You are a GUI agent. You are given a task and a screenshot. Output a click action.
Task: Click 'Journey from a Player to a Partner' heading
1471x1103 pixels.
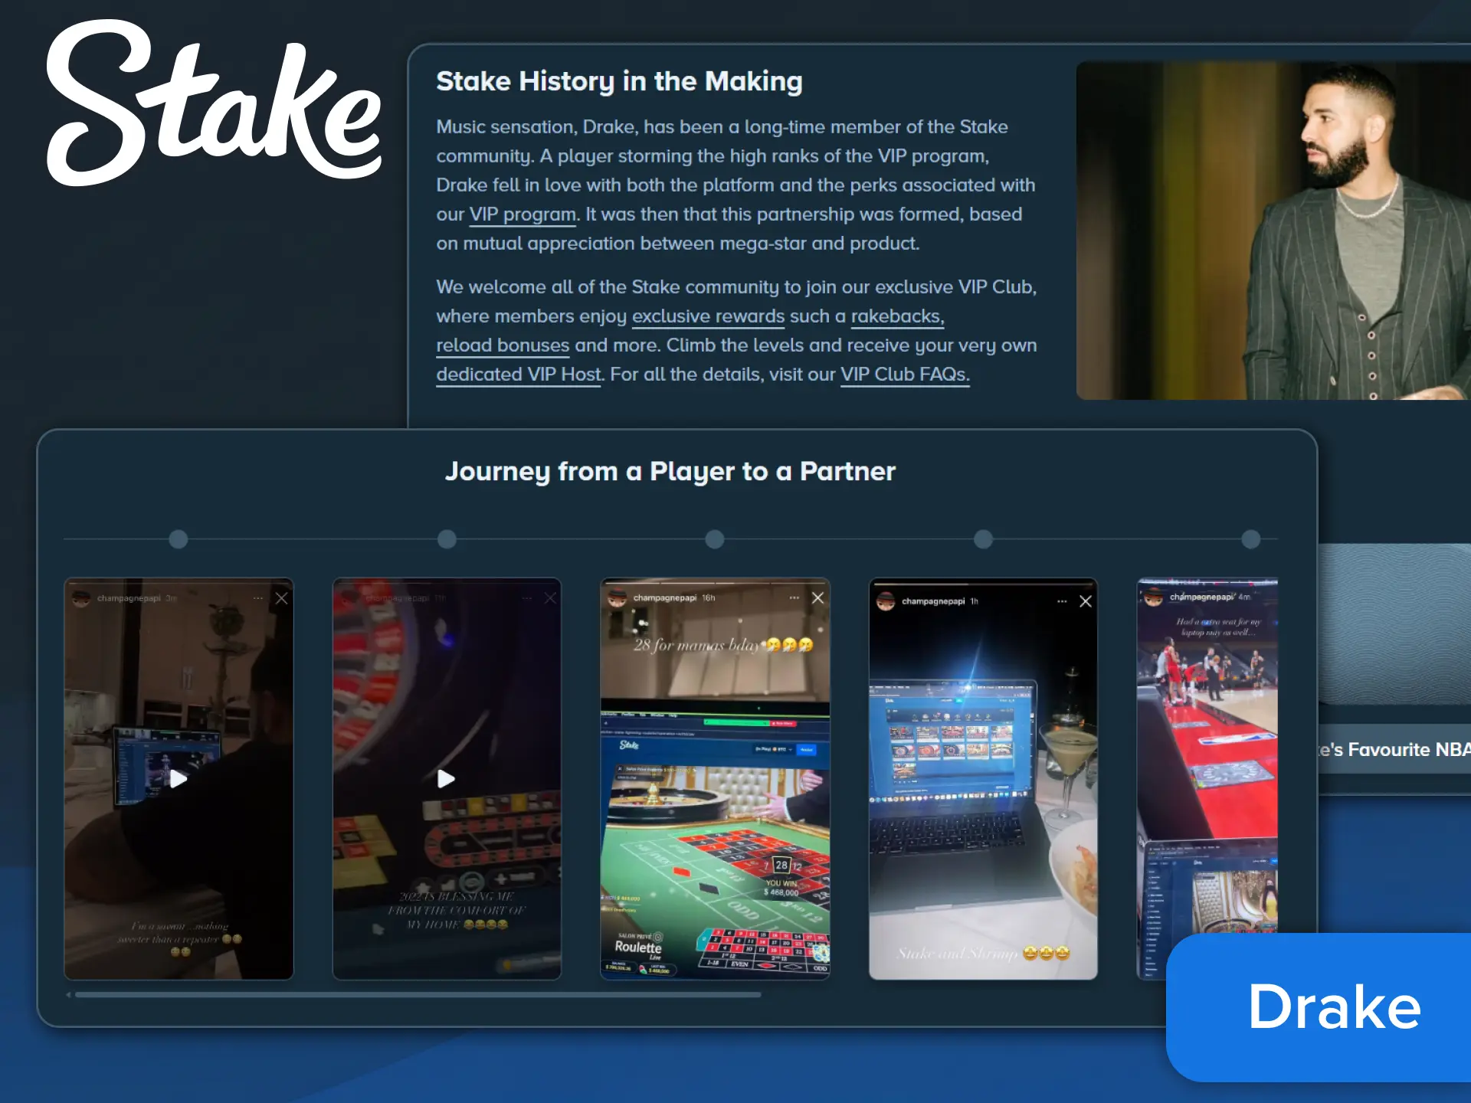coord(670,471)
